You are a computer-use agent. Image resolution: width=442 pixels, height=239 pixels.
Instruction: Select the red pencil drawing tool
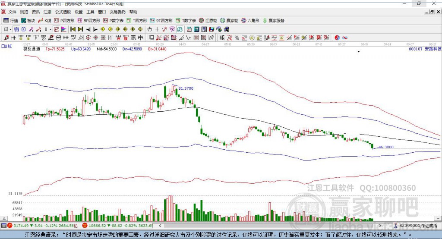pyautogui.click(x=6, y=38)
